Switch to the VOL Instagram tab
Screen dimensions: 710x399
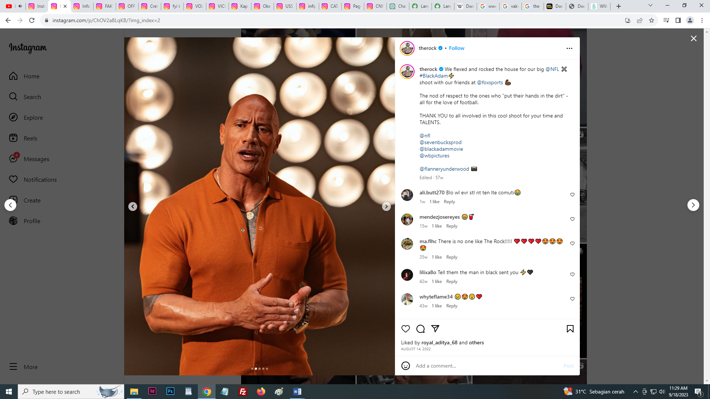pyautogui.click(x=195, y=6)
